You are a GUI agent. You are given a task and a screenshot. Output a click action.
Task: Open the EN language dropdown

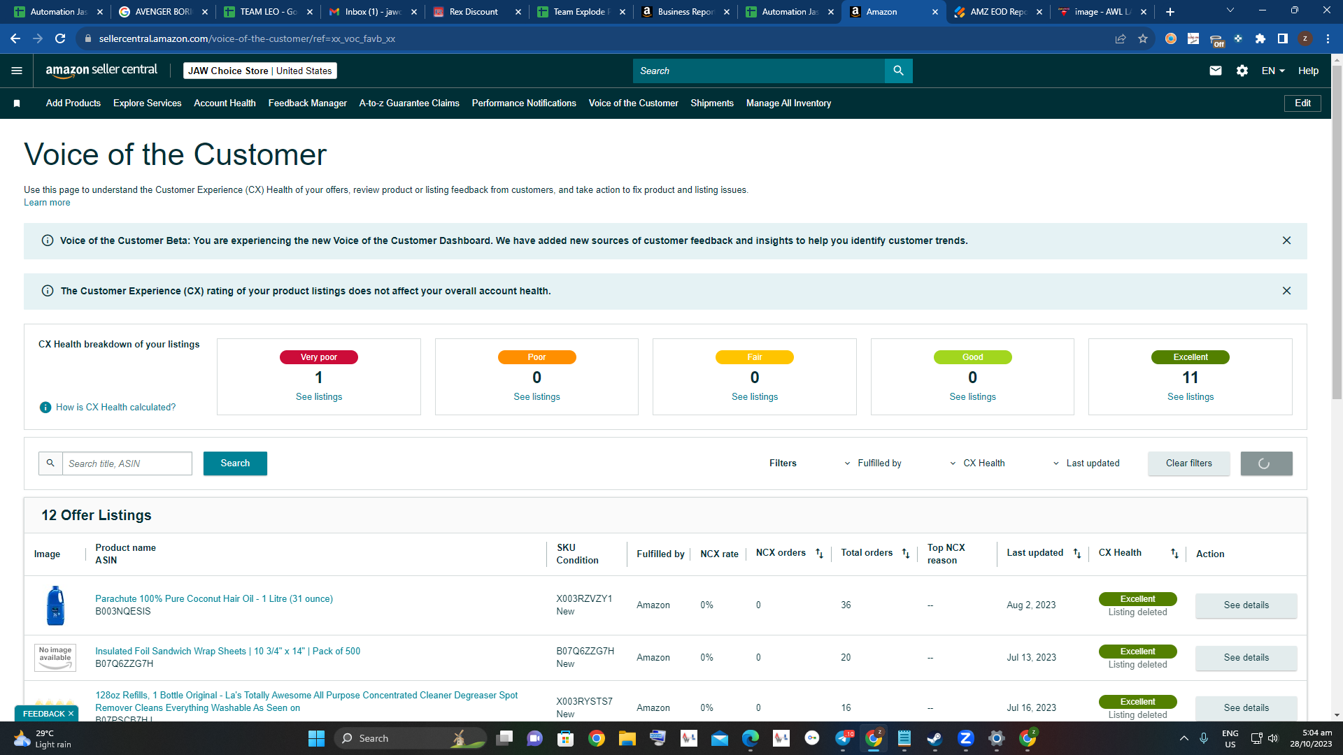coord(1273,71)
